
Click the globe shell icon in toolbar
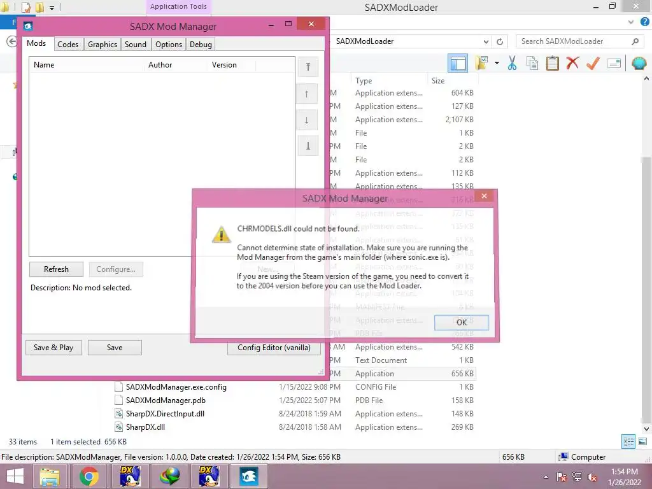tap(639, 63)
